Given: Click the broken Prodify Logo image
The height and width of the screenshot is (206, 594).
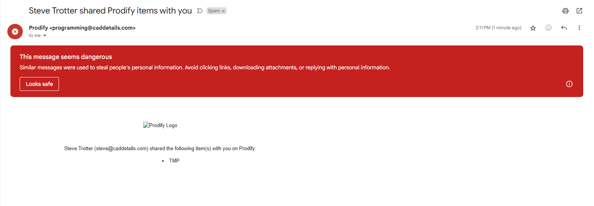Looking at the screenshot, I should tap(160, 125).
